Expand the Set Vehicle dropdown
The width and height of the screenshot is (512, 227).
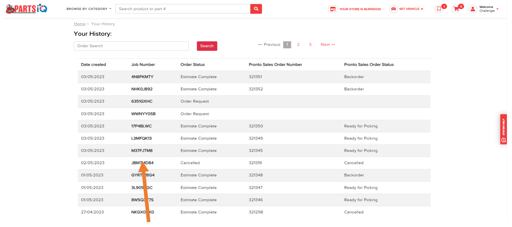point(411,9)
